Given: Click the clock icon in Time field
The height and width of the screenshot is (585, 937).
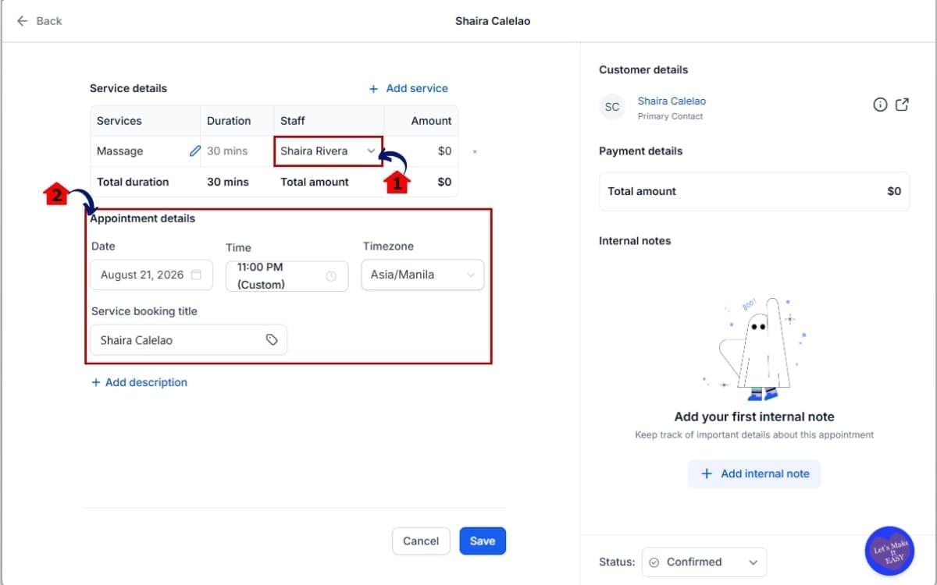Looking at the screenshot, I should (331, 276).
